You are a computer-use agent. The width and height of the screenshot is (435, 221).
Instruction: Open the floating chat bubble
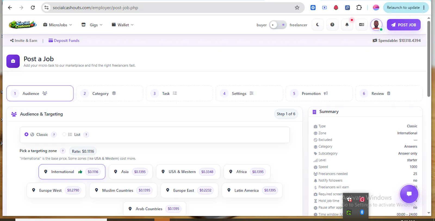(x=409, y=194)
